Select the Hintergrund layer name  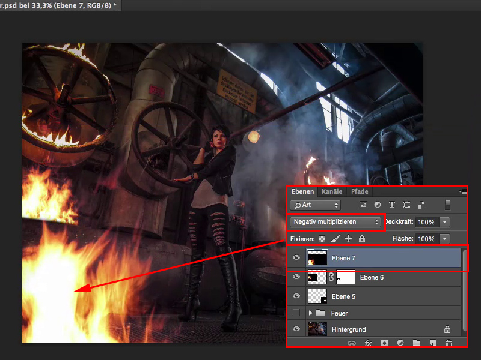point(349,329)
